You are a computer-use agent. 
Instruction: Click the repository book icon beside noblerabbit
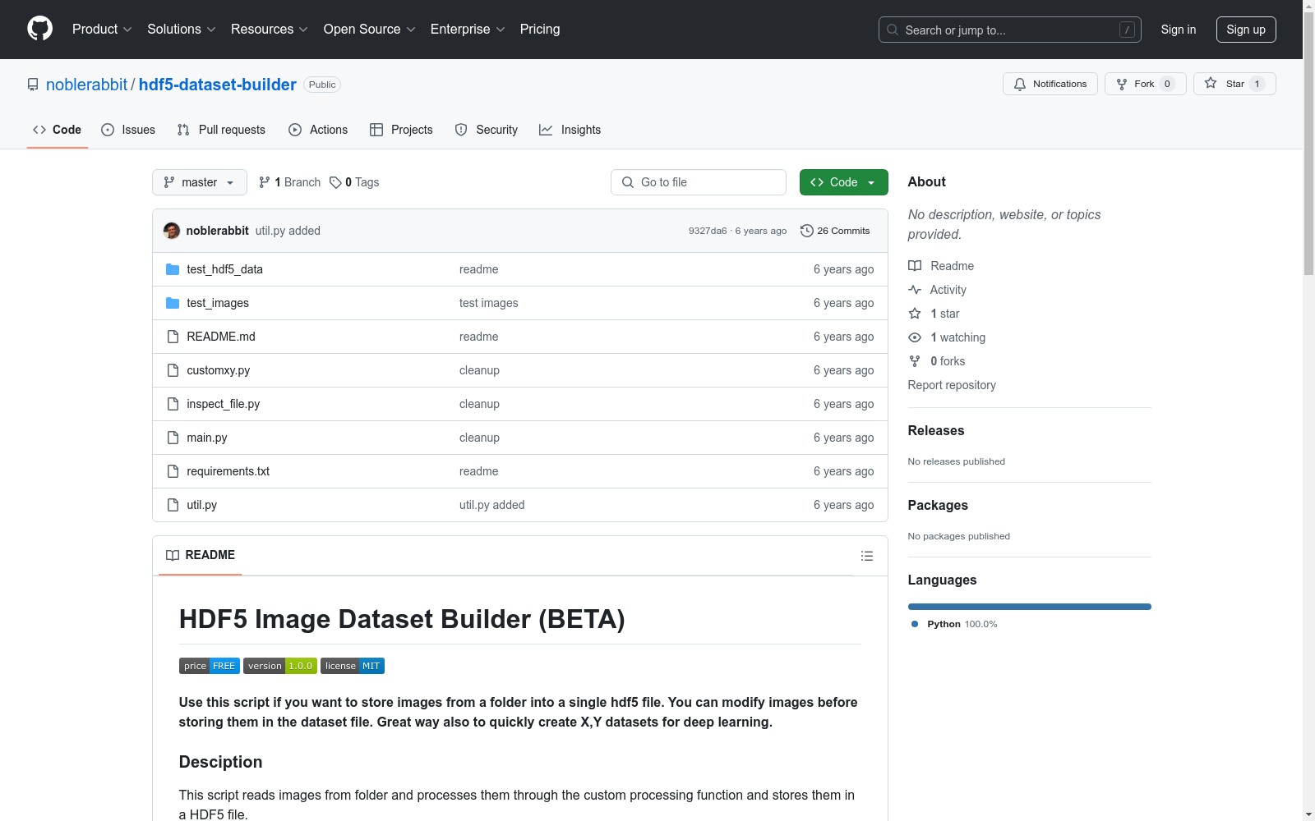pyautogui.click(x=33, y=85)
